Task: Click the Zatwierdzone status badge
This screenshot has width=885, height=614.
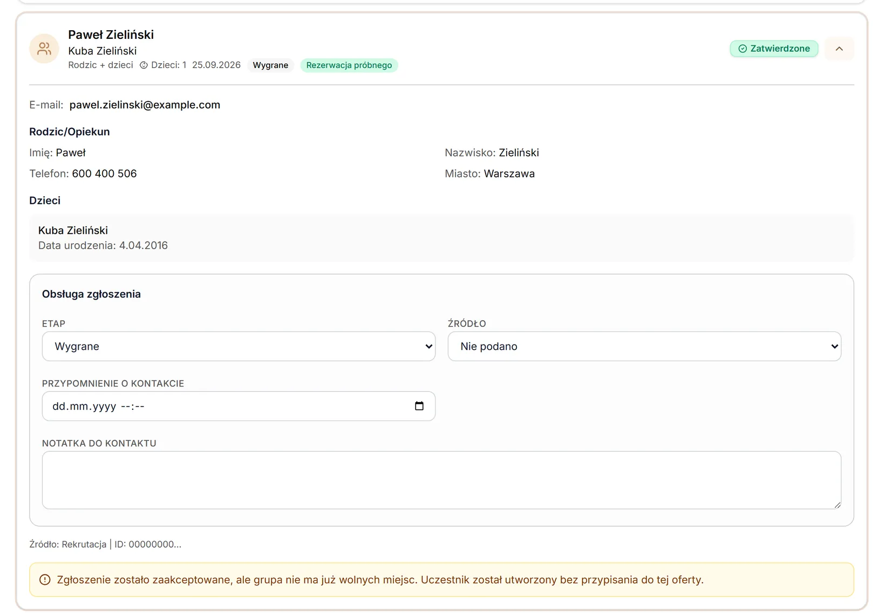Action: pyautogui.click(x=774, y=49)
